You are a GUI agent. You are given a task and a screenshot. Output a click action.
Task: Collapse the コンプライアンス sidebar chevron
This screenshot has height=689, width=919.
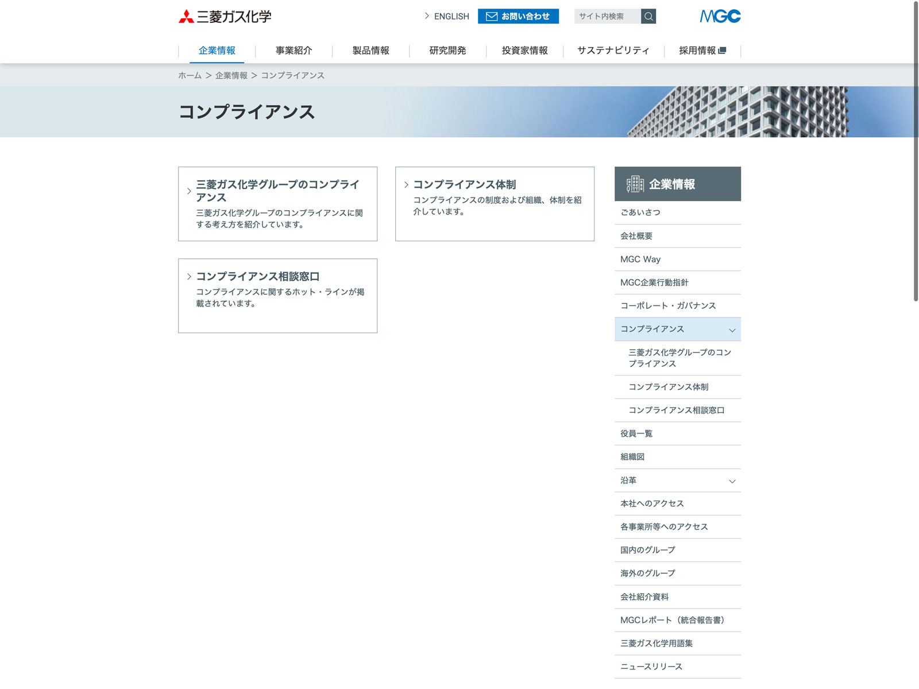click(732, 330)
